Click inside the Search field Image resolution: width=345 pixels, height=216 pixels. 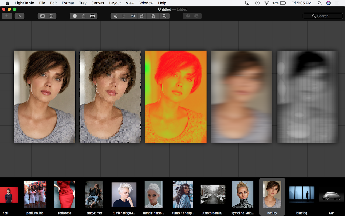point(323,16)
